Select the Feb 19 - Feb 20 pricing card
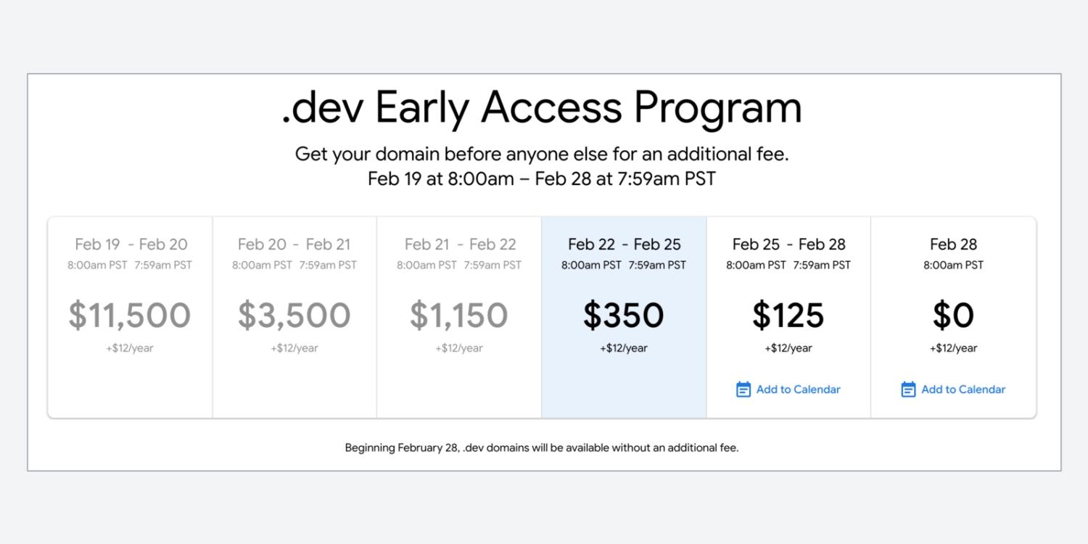Image resolution: width=1088 pixels, height=544 pixels. 131,317
